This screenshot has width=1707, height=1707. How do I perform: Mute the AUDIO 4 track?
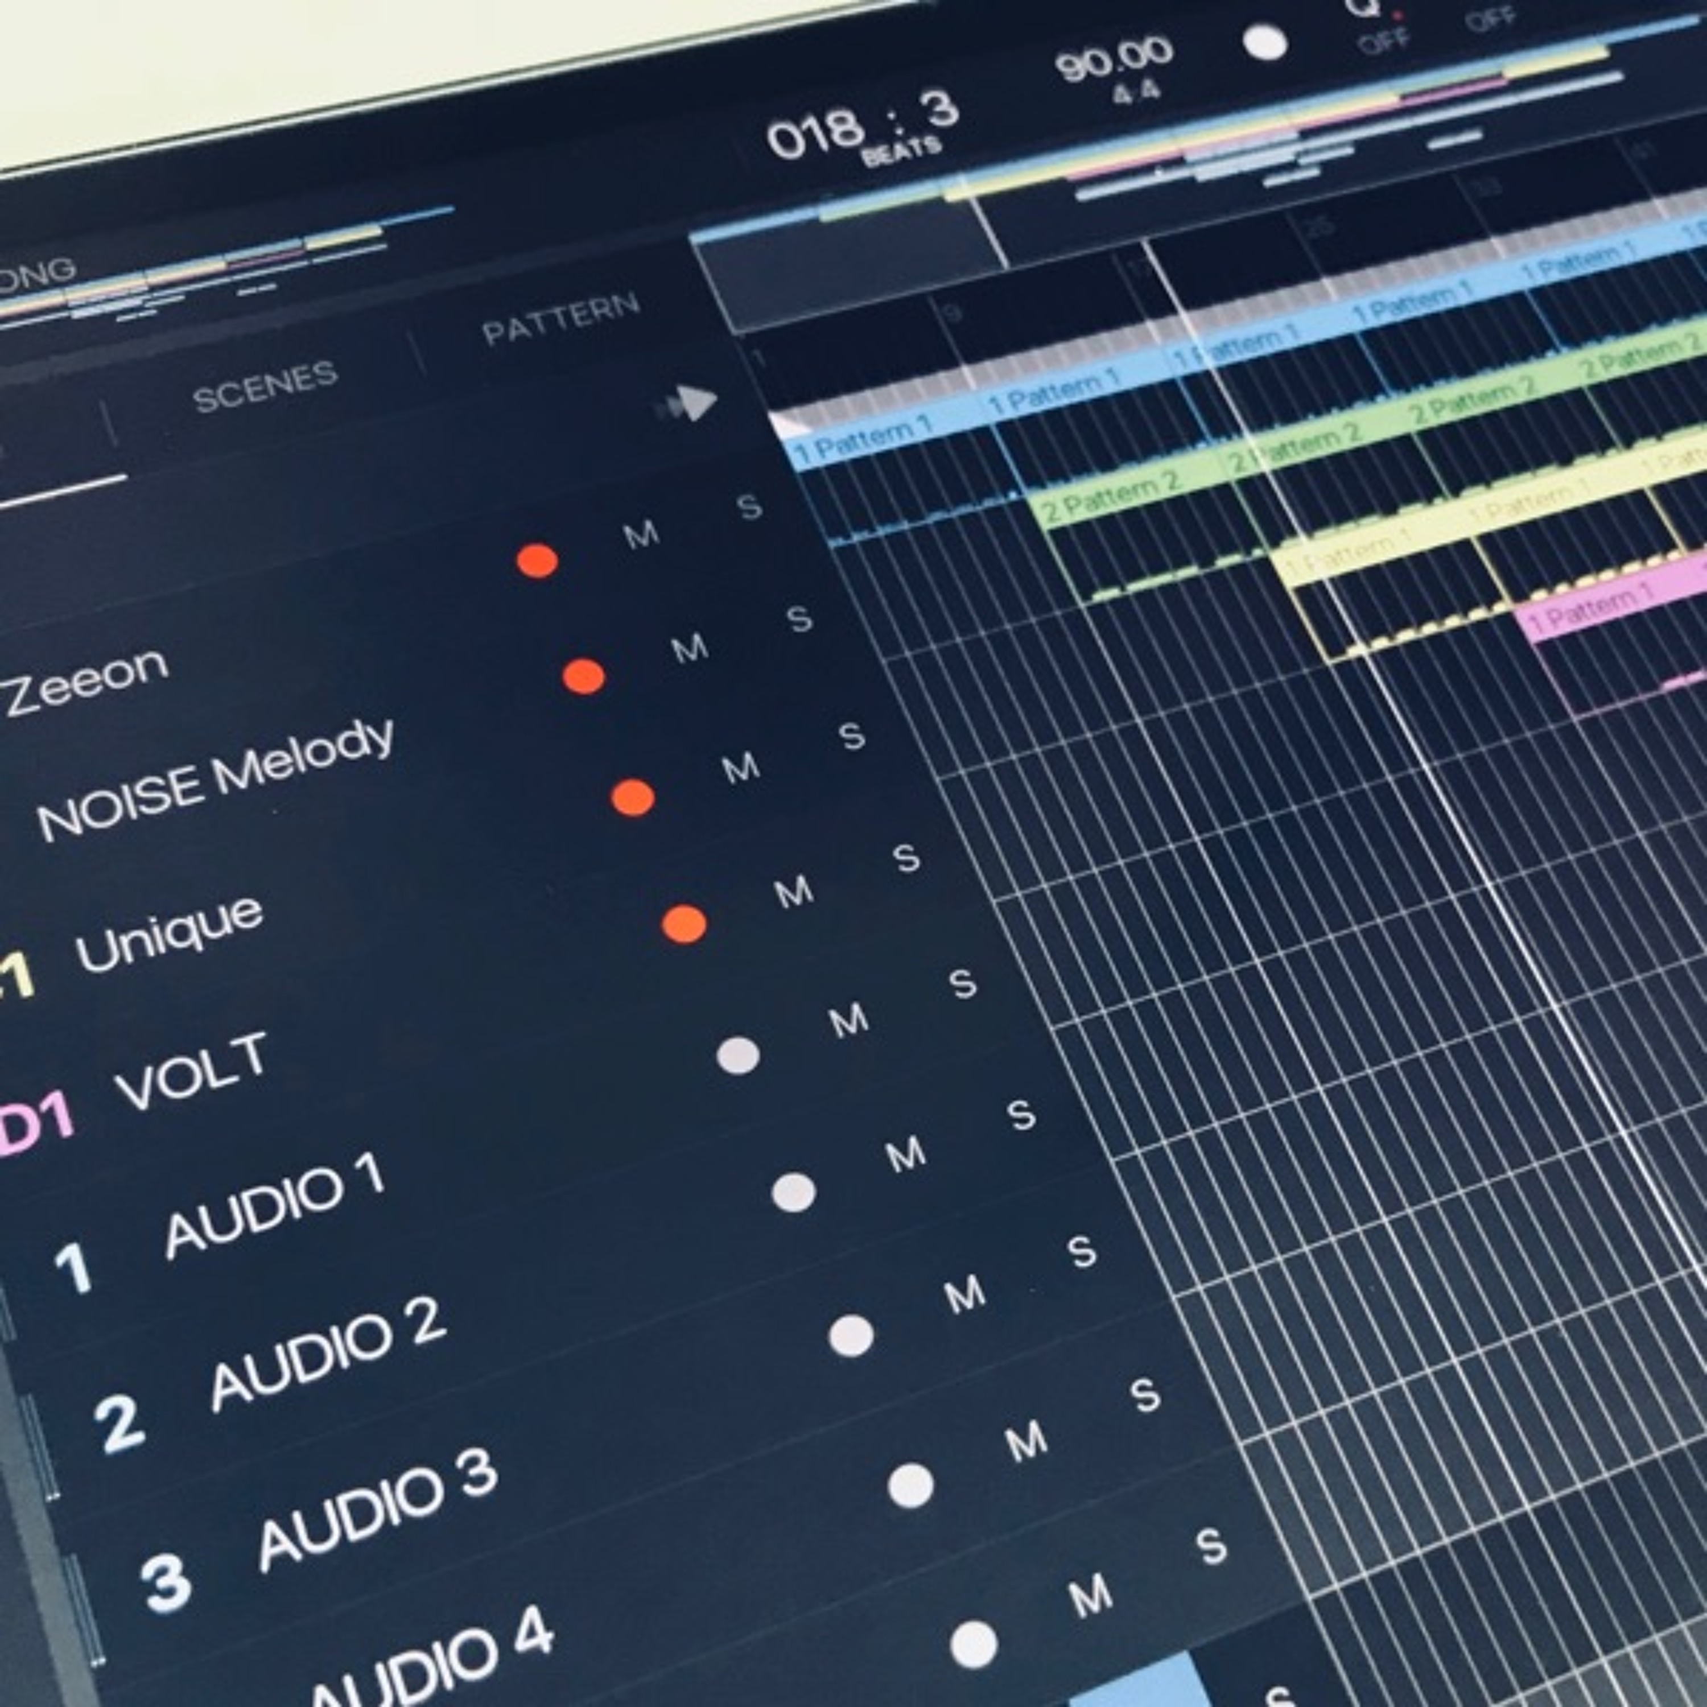[1026, 1442]
